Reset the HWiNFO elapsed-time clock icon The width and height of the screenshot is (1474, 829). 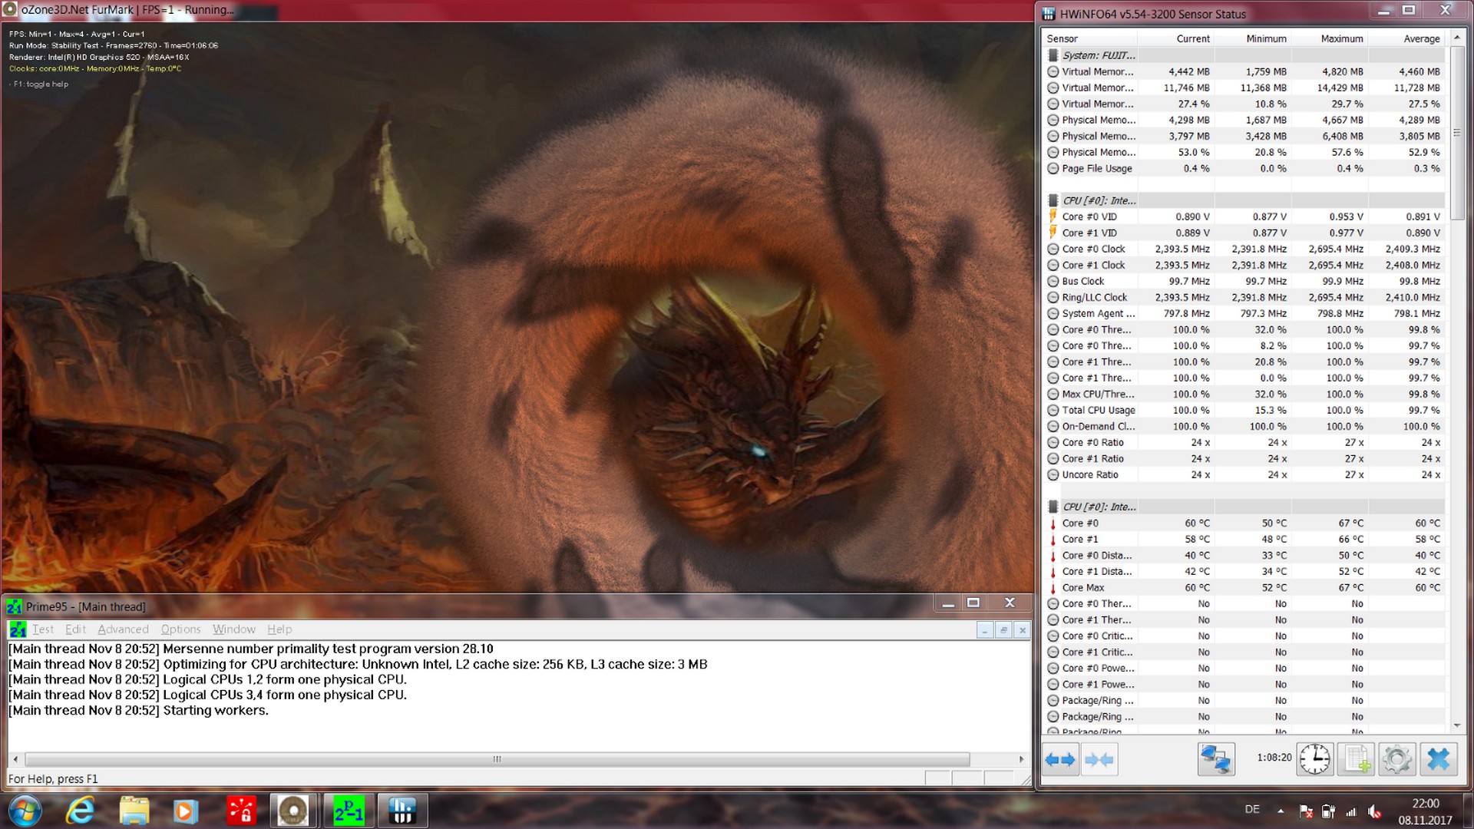(1315, 759)
